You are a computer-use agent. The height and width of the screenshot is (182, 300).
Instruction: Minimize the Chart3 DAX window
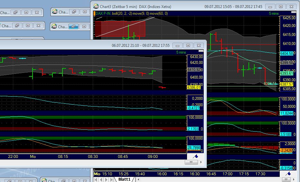270,7
